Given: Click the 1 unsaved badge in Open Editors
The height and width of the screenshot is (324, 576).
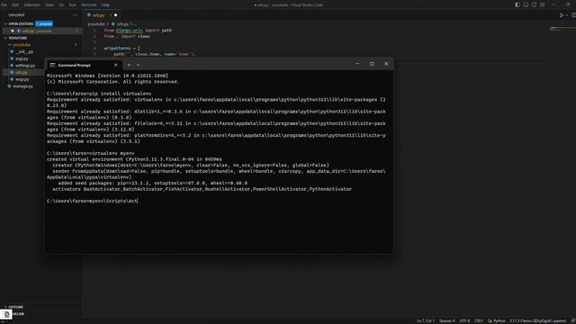Looking at the screenshot, I should [44, 24].
